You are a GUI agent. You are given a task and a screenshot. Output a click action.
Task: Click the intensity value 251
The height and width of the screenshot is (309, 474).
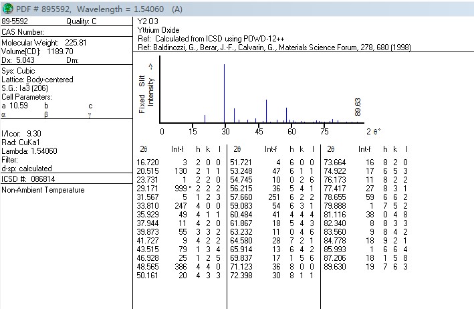click(x=274, y=197)
